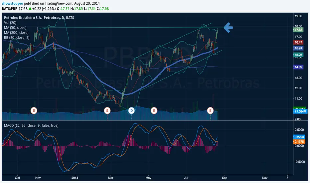Click the L:17.34 low value

tap(90, 9)
